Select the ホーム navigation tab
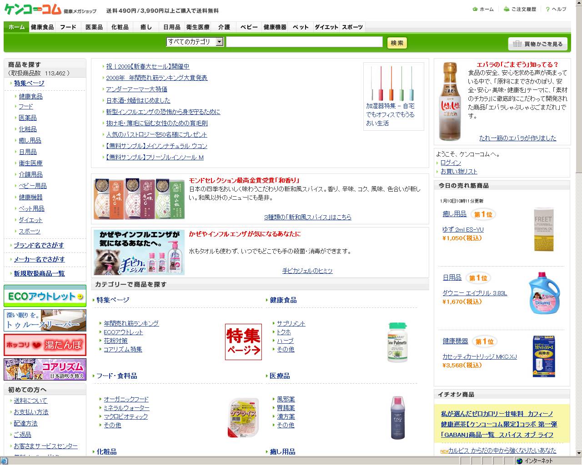This screenshot has width=582, height=465. 16,27
